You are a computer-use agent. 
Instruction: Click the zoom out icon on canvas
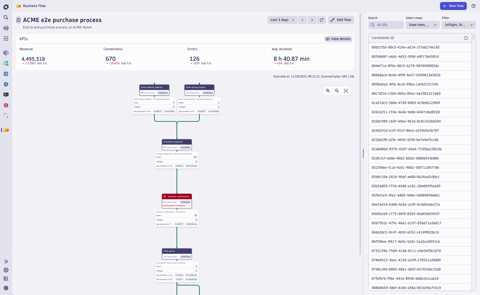337,91
